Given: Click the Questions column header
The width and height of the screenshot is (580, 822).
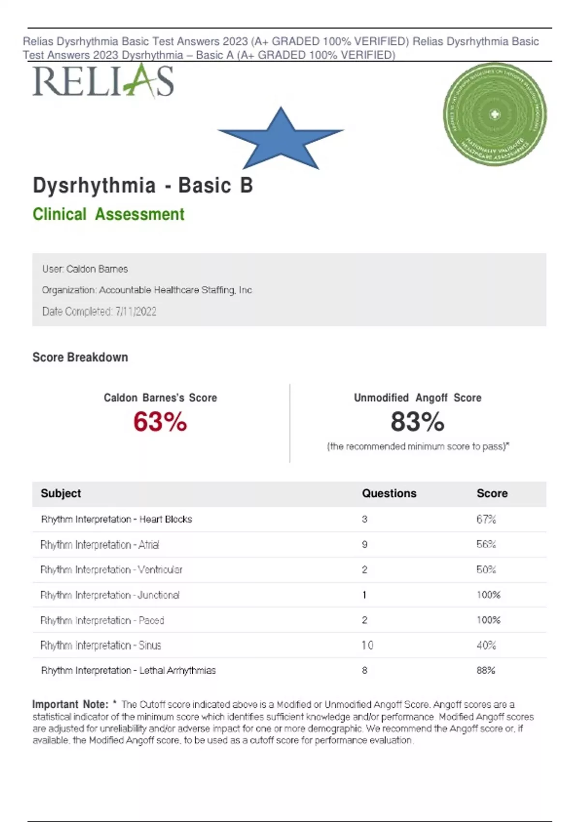Looking at the screenshot, I should 389,494.
